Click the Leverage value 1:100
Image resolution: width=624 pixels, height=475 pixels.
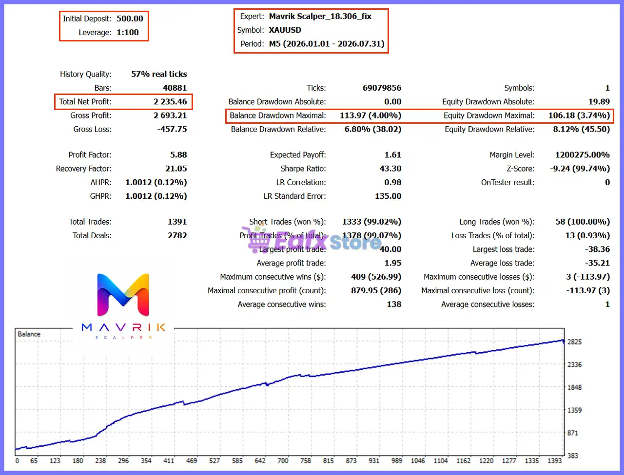[128, 32]
